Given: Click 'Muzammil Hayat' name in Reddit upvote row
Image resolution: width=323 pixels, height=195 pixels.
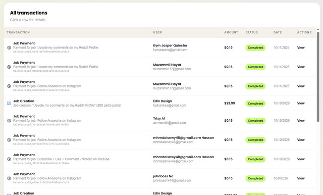Looking at the screenshot, I should 167,65.
